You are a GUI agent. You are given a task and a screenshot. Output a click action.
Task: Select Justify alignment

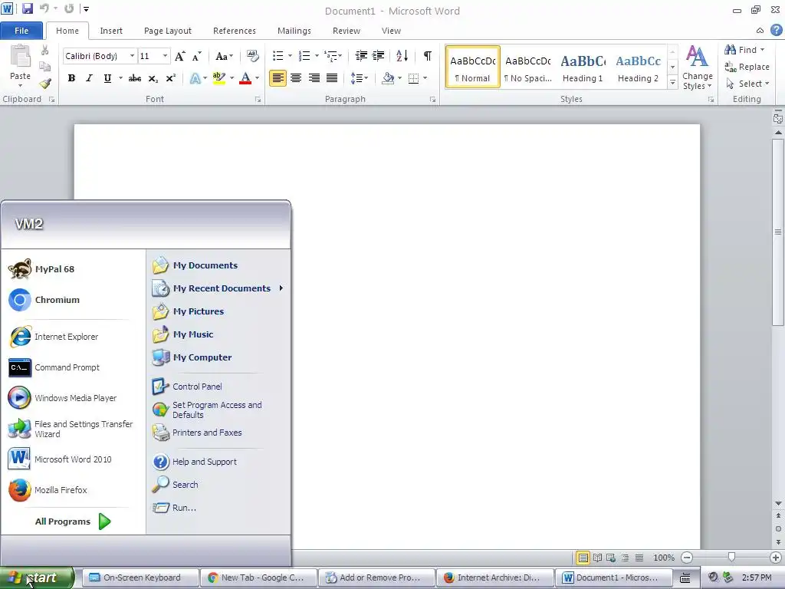coord(332,78)
